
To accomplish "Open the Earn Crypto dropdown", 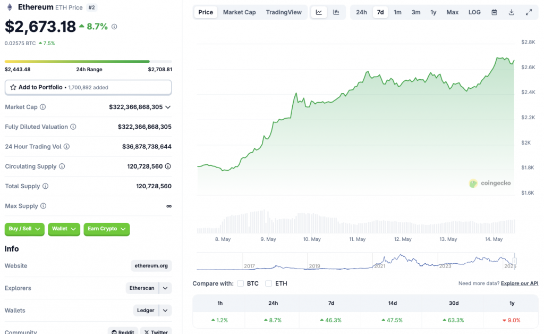I will [106, 229].
